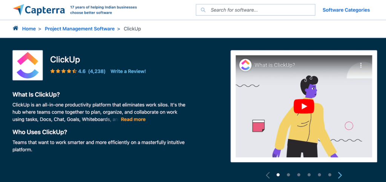The height and width of the screenshot is (182, 386).
Task: Select the fifth carousel dot
Action: click(320, 175)
